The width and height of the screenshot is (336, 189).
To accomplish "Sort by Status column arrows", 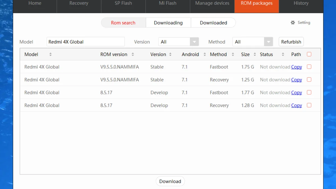I will 283,54.
